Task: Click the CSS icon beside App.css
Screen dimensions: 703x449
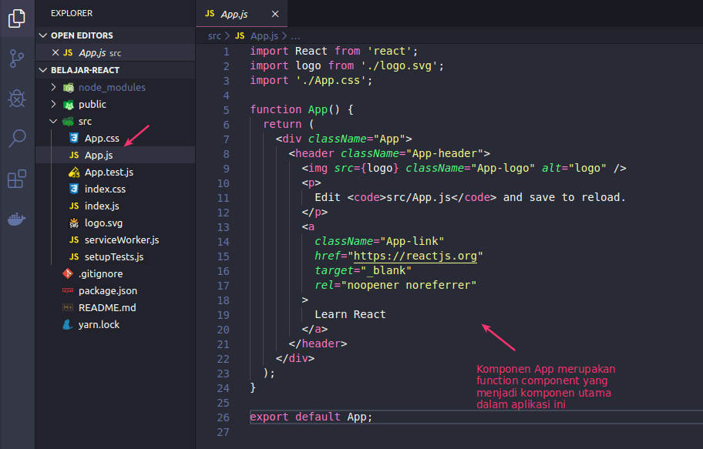Action: [x=74, y=138]
